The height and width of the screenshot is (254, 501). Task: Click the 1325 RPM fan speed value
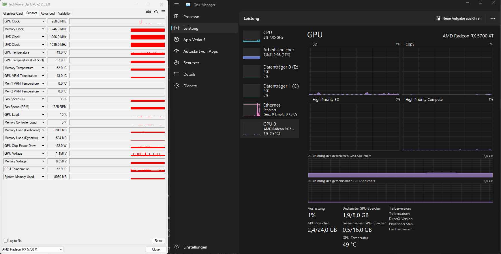tap(58, 107)
